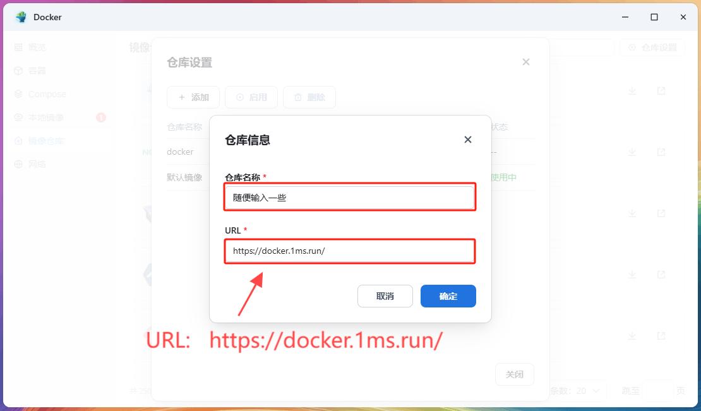This screenshot has height=411, width=701.
Task: Click into the URL input field
Action: [x=349, y=251]
